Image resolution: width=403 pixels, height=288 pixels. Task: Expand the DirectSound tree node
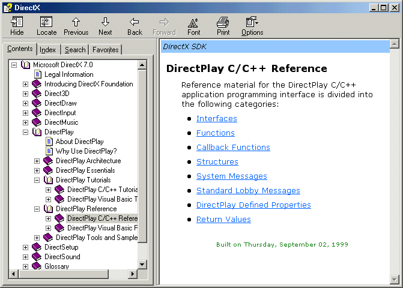pos(25,257)
